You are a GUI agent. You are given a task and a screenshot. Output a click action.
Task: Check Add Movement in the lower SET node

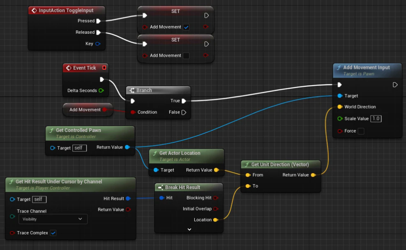click(x=186, y=56)
